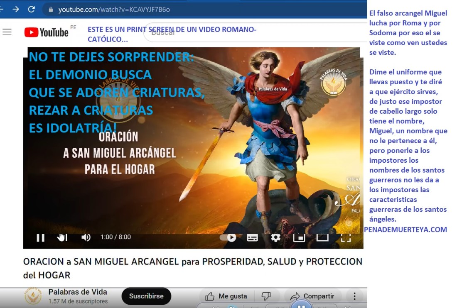Pause the video playback

click(x=40, y=237)
